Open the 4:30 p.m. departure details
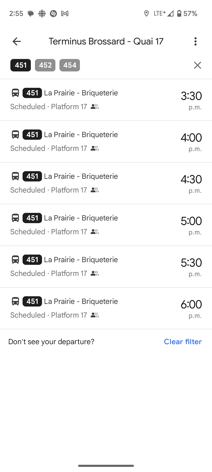This screenshot has height=472, width=212. tap(106, 183)
